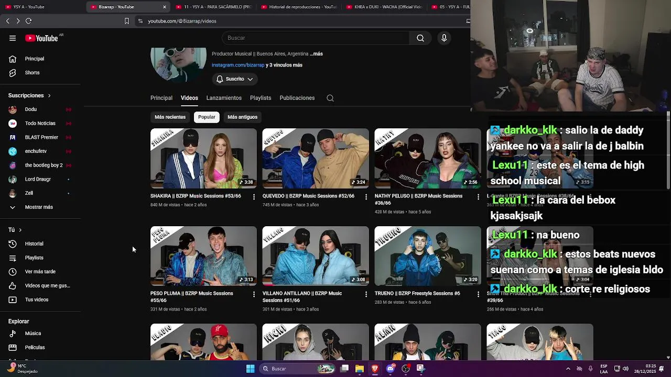Open Task View from taskbar

click(x=344, y=369)
